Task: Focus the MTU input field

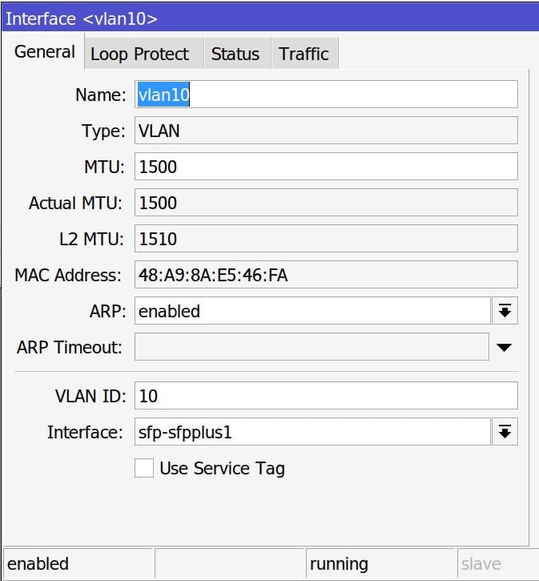Action: (325, 167)
